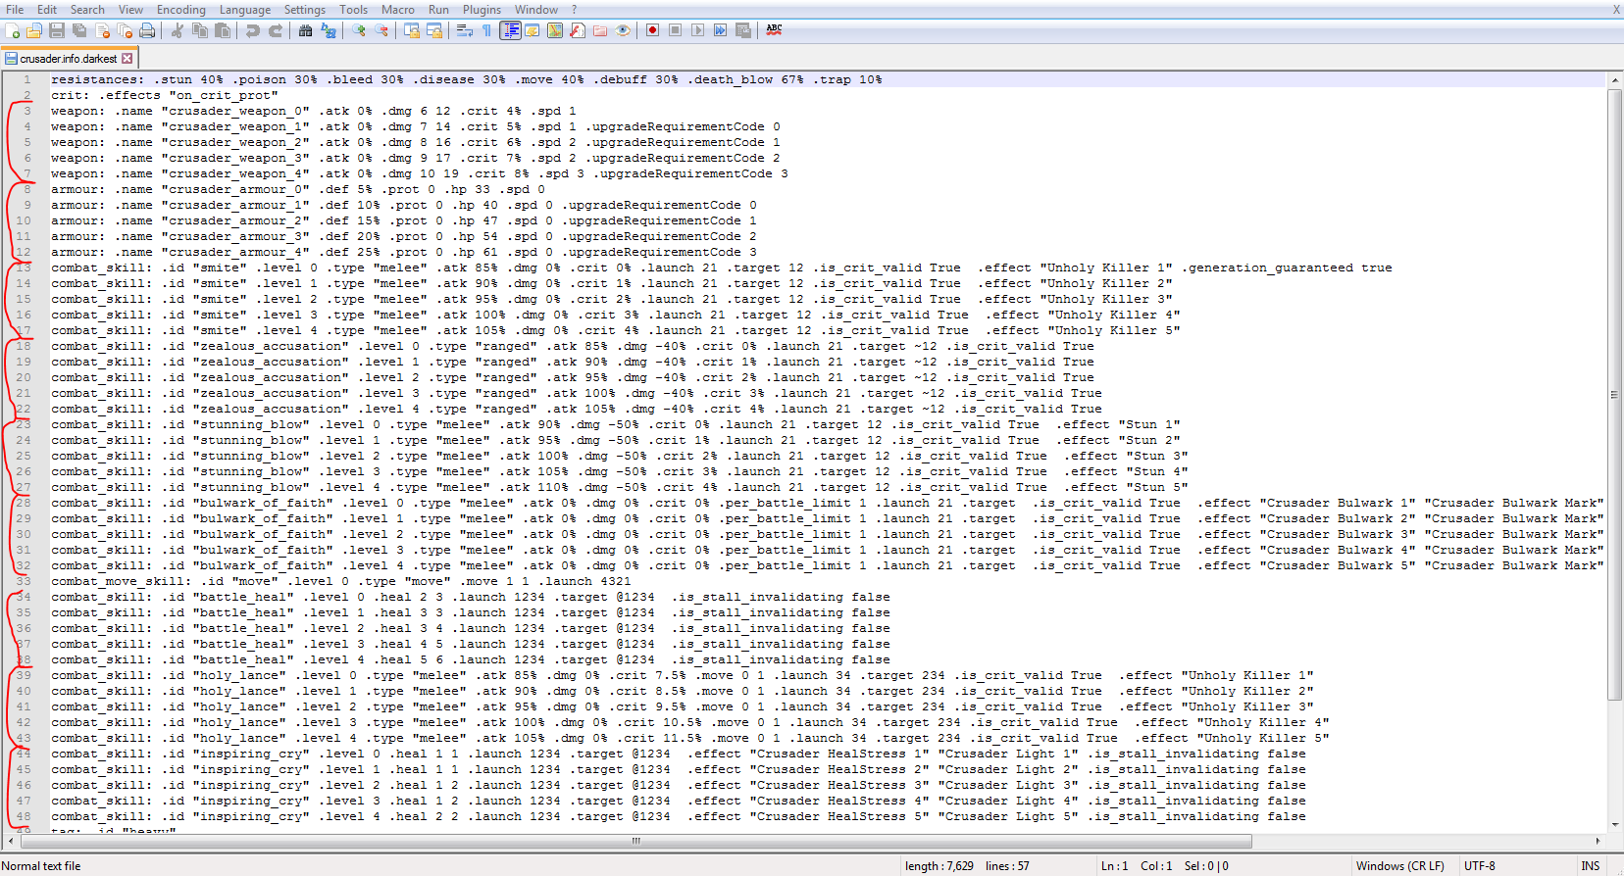1624x876 pixels.
Task: Click the Save Recorded Macro icon
Action: [x=742, y=30]
